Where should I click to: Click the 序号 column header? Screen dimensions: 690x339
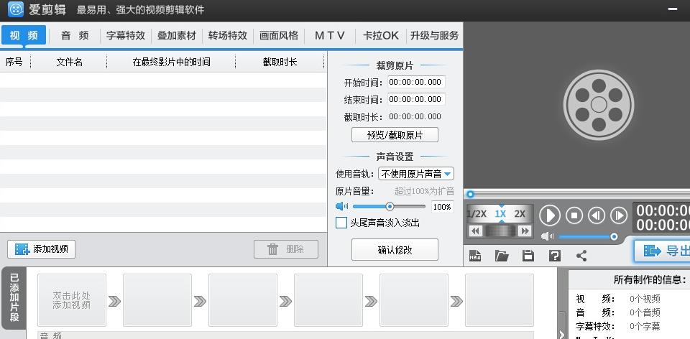14,62
